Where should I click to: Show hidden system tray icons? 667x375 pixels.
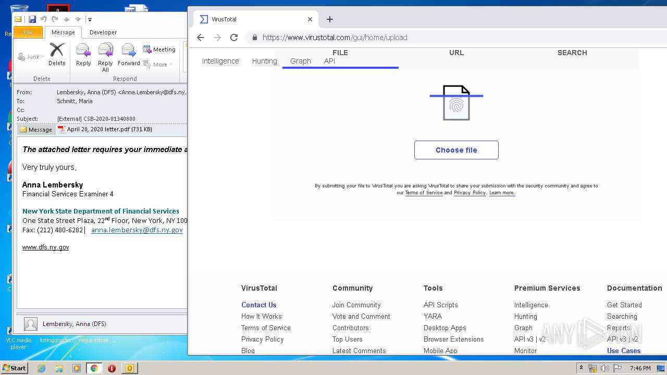(x=581, y=368)
